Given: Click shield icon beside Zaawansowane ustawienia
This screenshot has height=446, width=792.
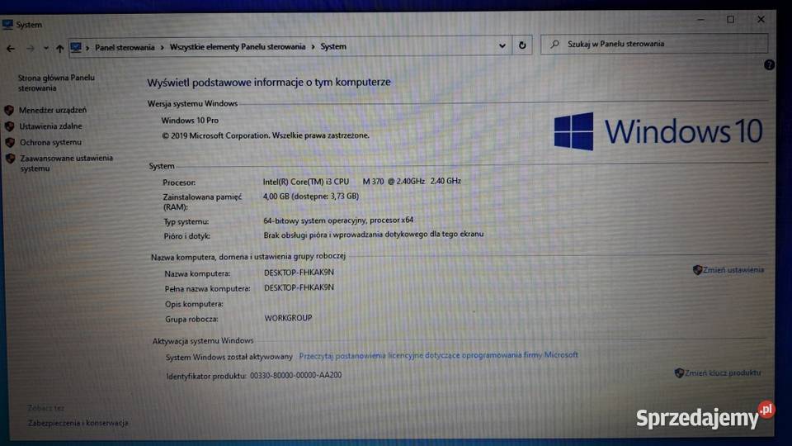Looking at the screenshot, I should pos(11,159).
